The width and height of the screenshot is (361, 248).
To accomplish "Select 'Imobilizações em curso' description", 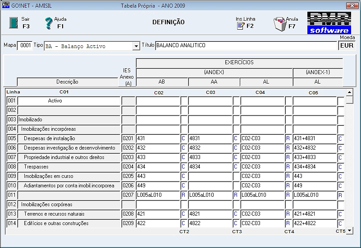I will [x=69, y=176].
